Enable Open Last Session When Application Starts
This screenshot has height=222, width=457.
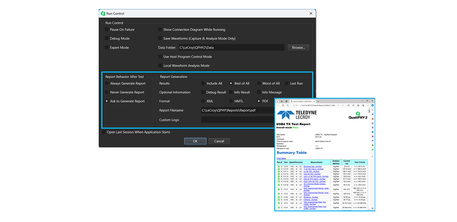coord(104,132)
